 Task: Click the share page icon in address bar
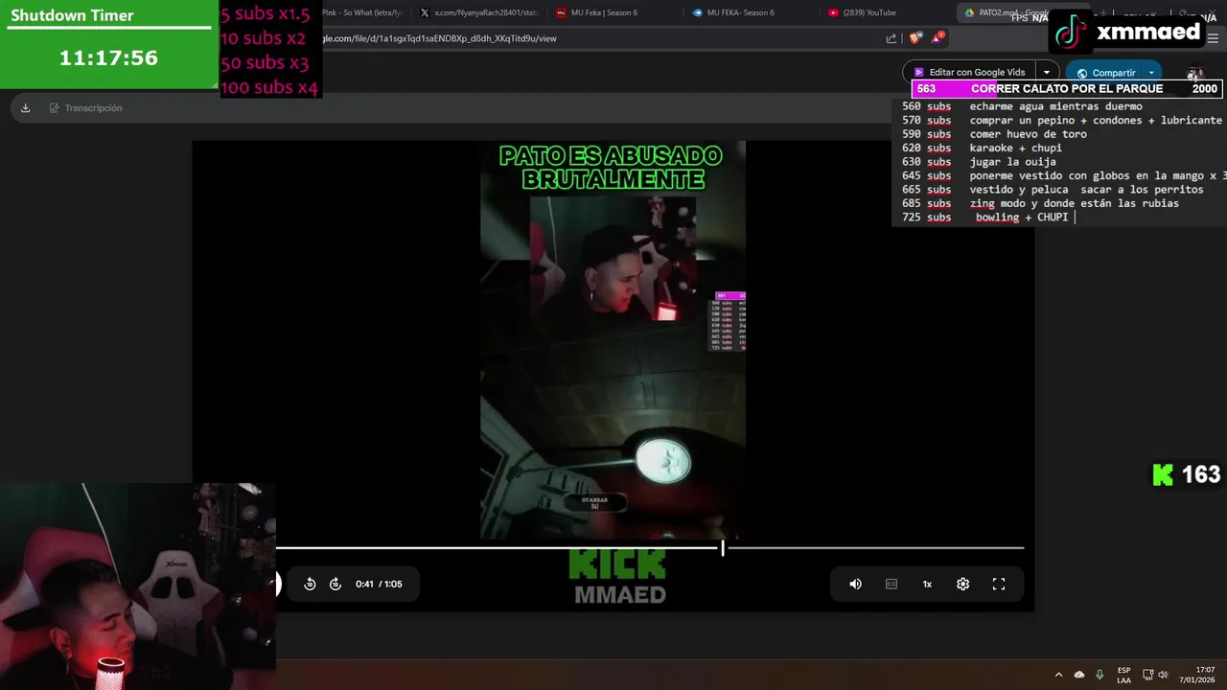tap(891, 38)
